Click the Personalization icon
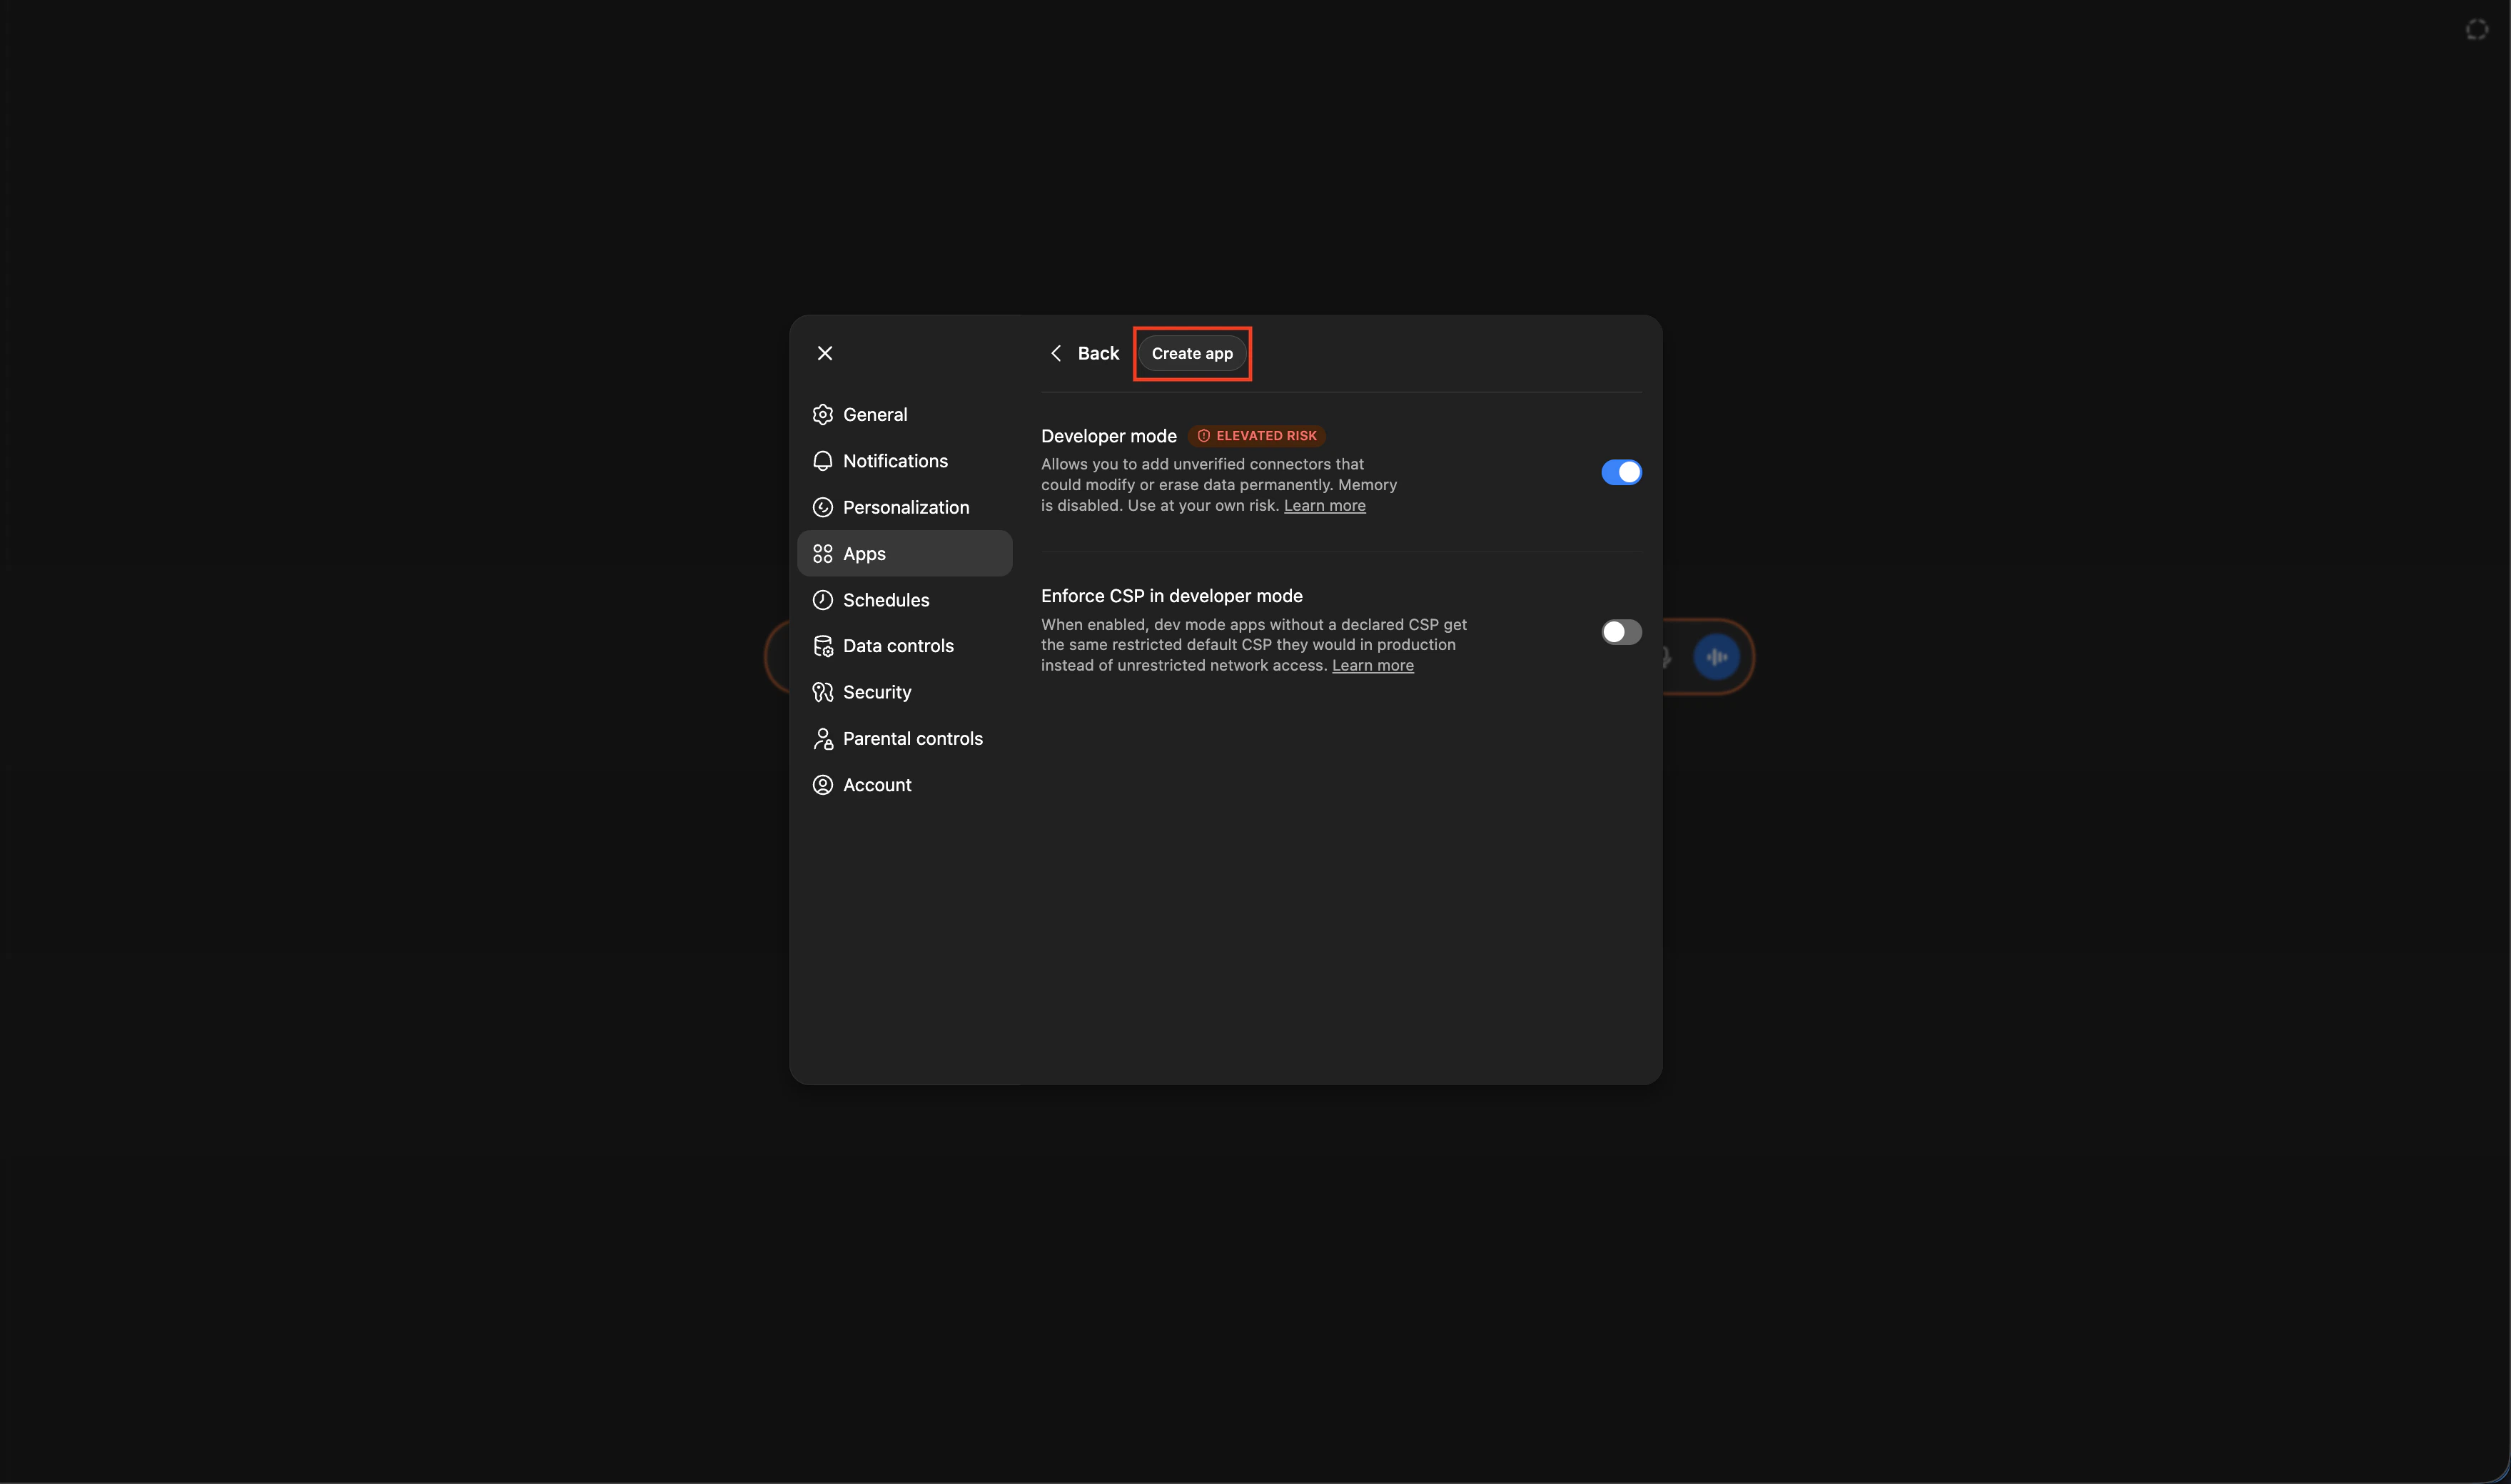Screen dimensions: 2511x1484 click(x=822, y=507)
